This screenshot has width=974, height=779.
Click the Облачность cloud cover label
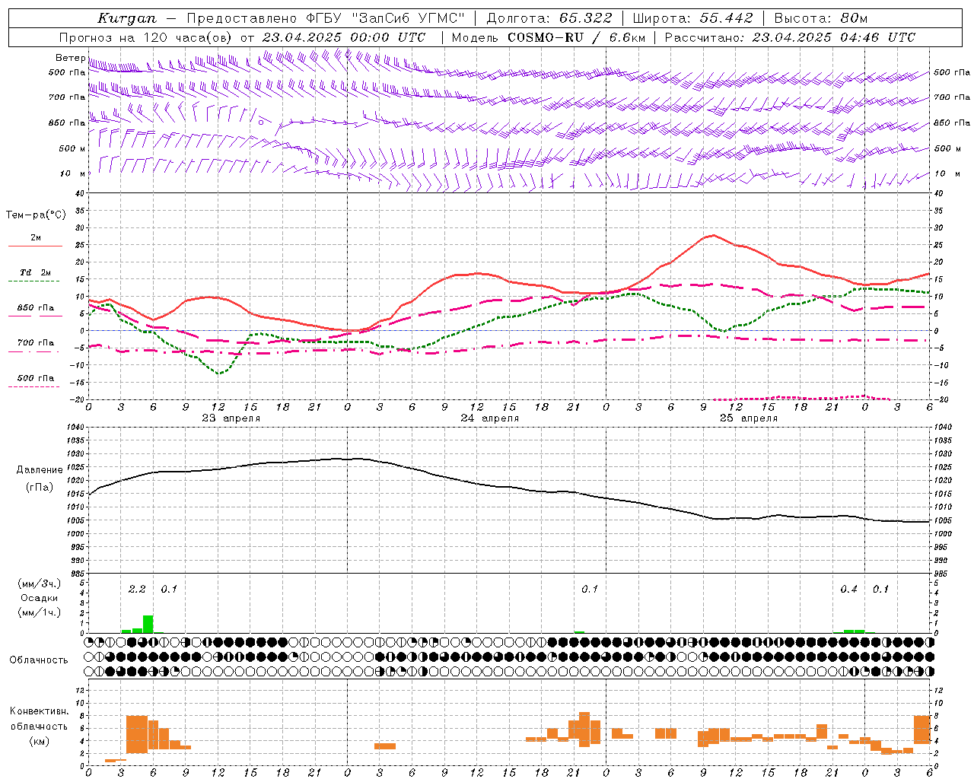click(39, 660)
